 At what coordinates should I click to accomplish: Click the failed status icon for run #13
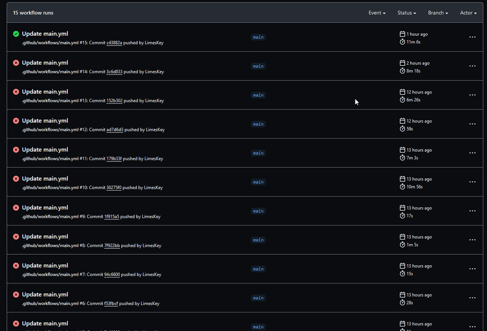pos(16,91)
